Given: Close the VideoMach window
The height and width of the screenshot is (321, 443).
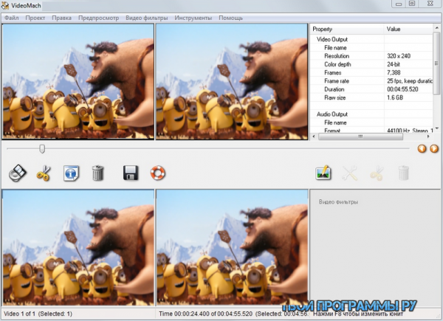Looking at the screenshot, I should [430, 4].
